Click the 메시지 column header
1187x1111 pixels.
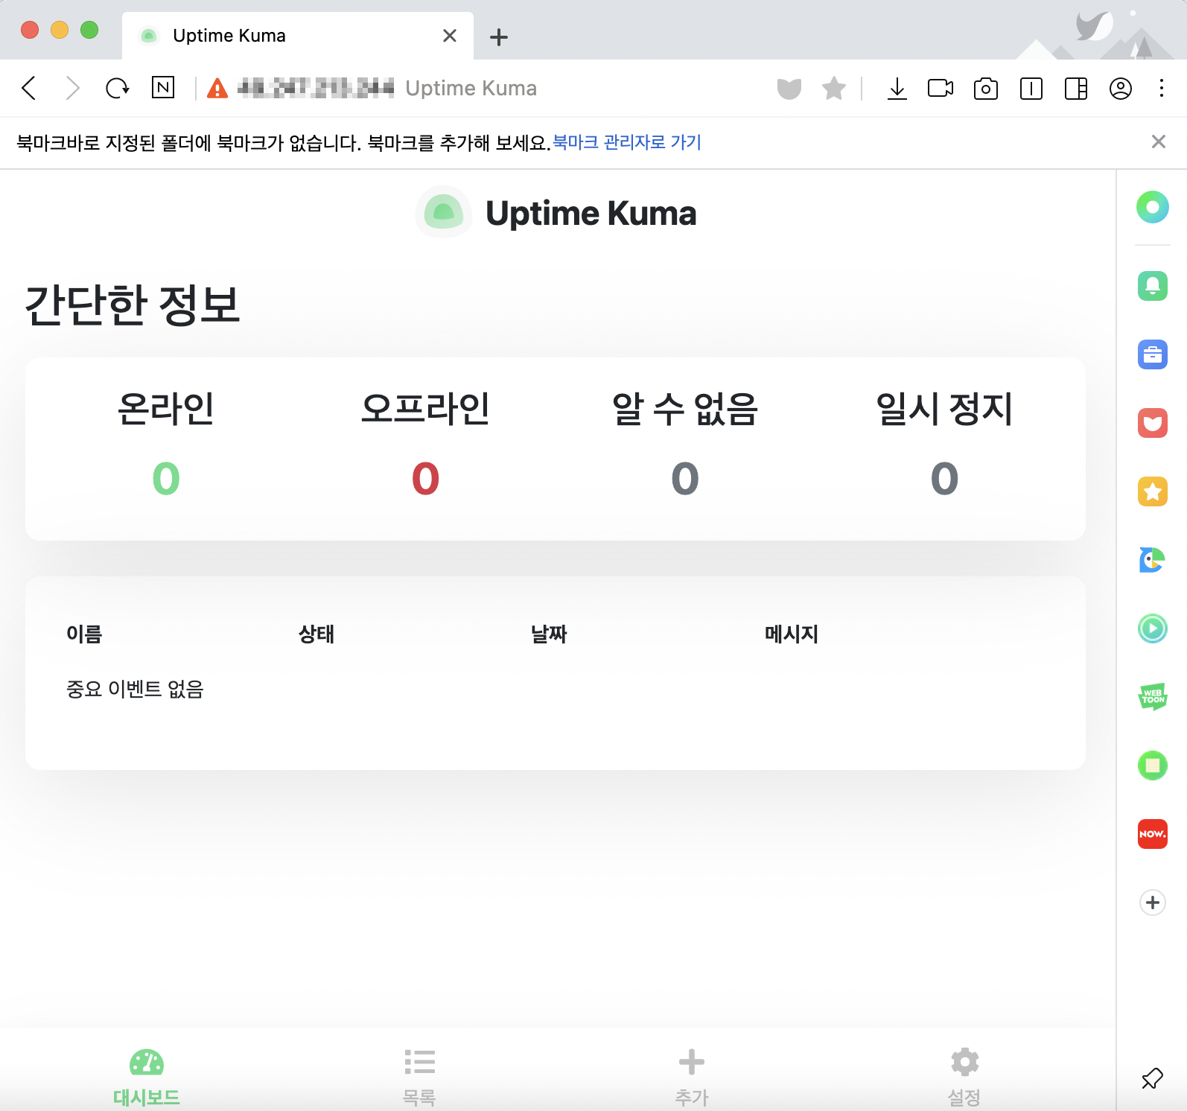pyautogui.click(x=792, y=634)
